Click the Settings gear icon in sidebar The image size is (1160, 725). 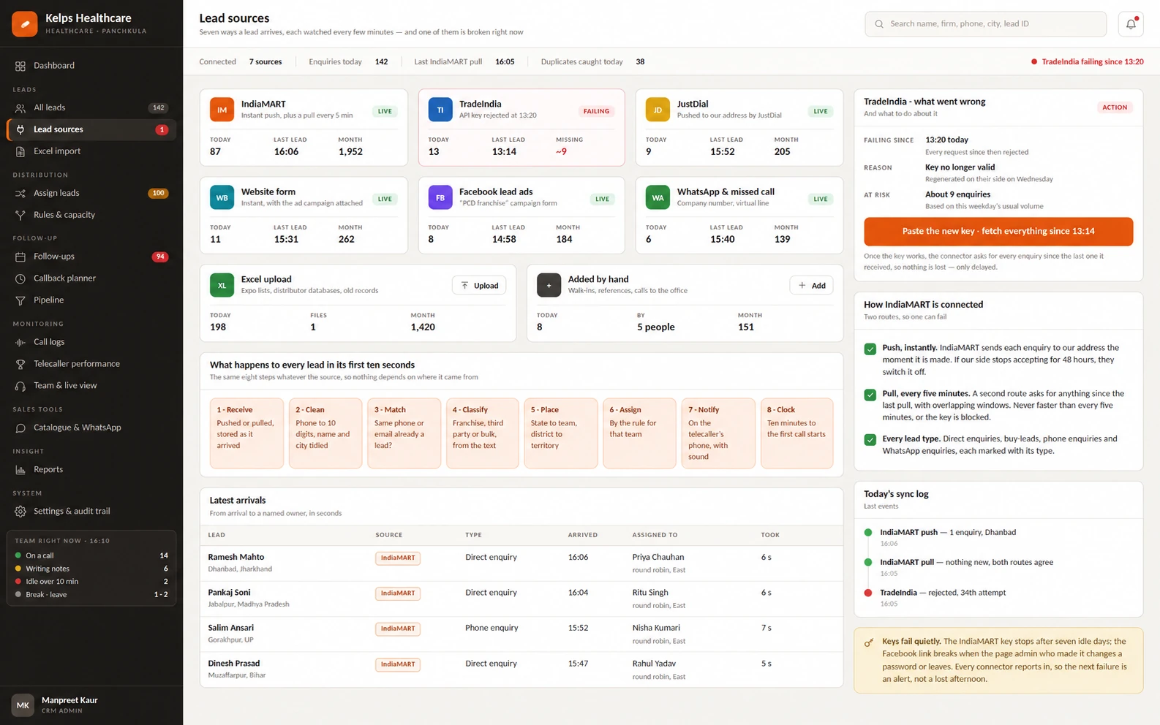click(20, 512)
